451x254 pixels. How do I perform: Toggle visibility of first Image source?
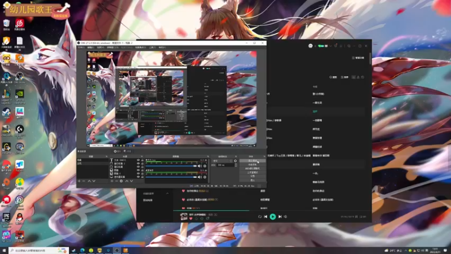pyautogui.click(x=138, y=170)
